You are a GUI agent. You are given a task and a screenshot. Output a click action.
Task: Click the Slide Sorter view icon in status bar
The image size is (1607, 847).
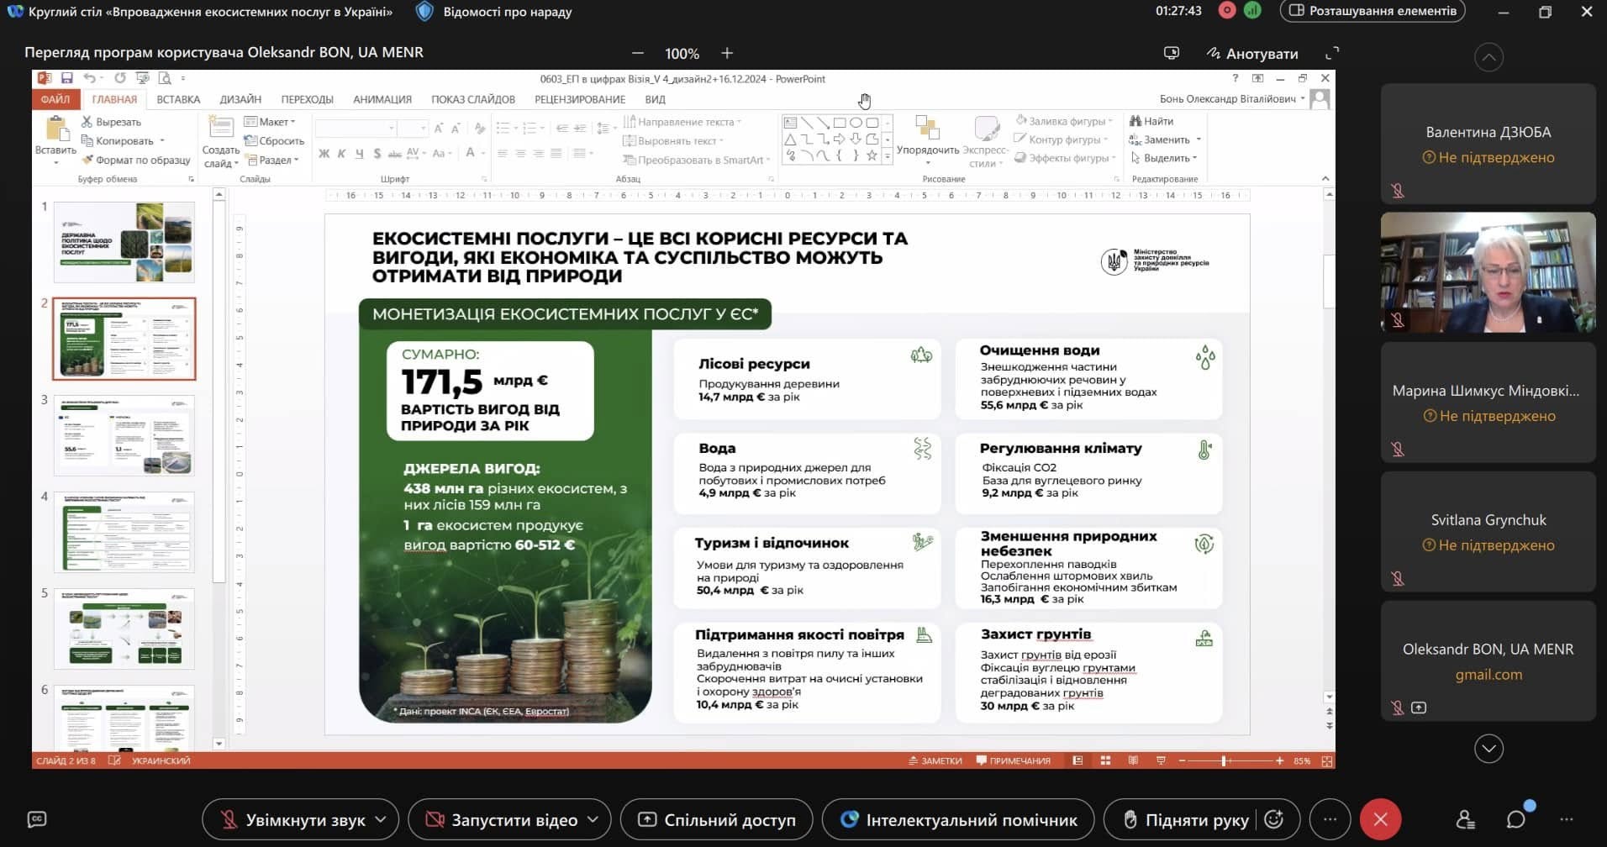tap(1105, 760)
